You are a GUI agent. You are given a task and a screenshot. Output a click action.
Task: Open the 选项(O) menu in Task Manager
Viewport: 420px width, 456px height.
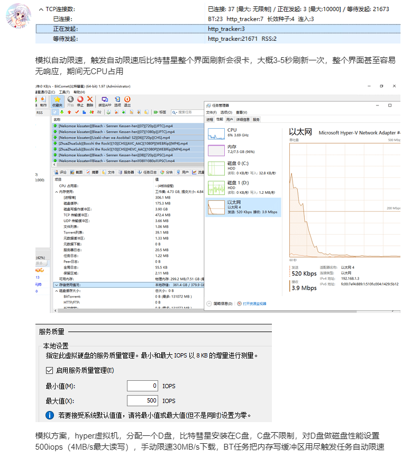[x=226, y=113]
